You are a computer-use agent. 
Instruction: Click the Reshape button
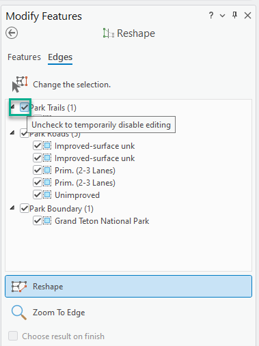pos(128,287)
